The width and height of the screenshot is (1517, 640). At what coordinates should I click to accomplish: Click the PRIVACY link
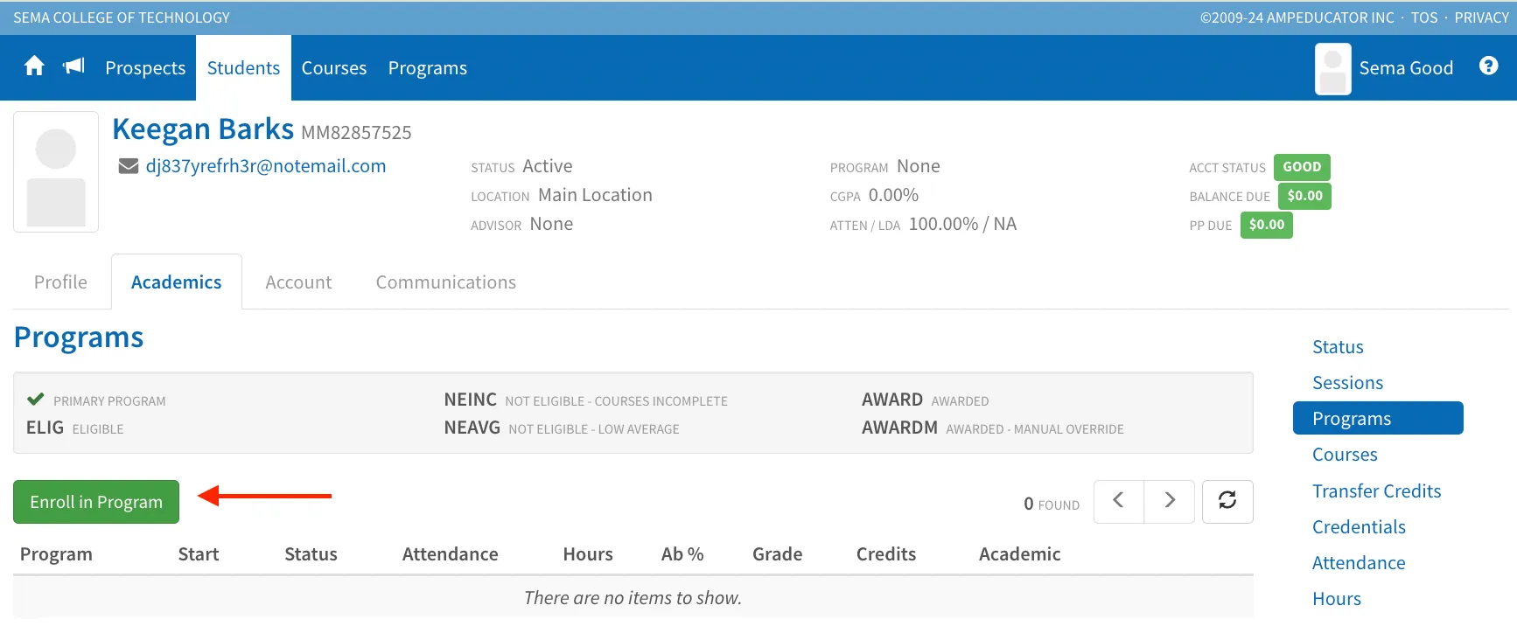tap(1481, 17)
